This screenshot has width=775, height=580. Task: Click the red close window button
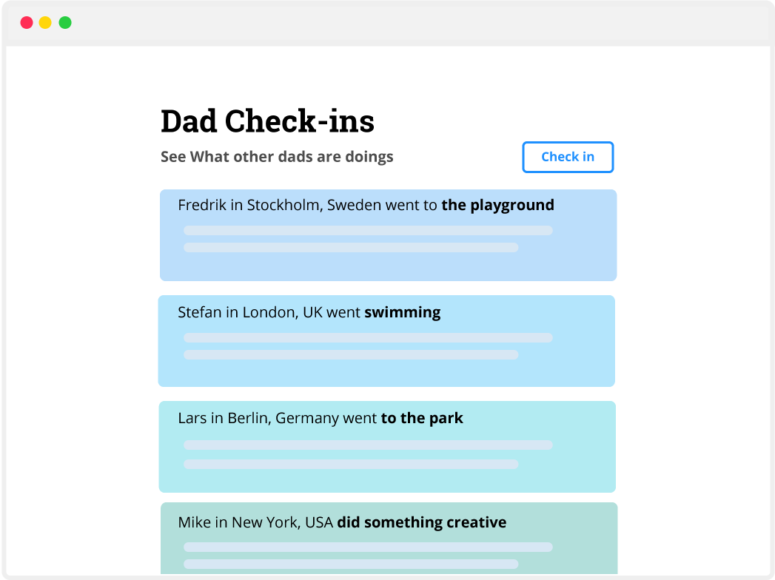(x=27, y=23)
